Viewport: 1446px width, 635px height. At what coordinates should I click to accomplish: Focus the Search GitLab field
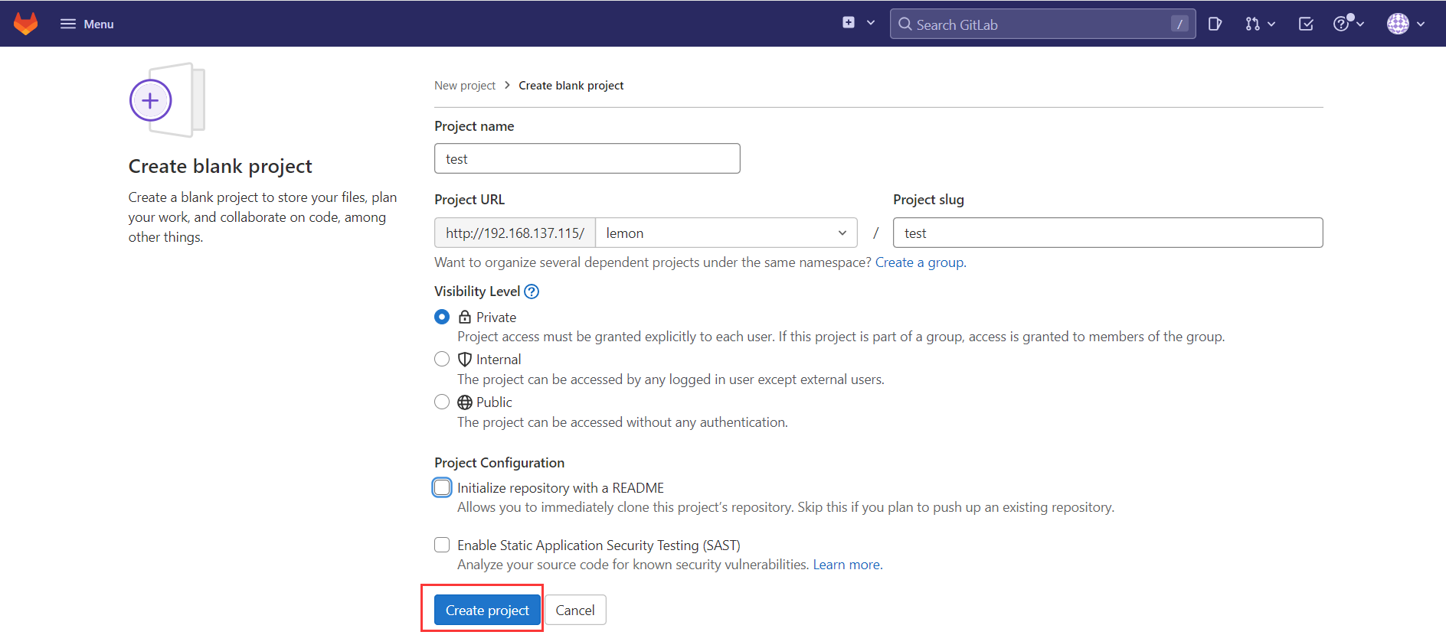[1042, 24]
